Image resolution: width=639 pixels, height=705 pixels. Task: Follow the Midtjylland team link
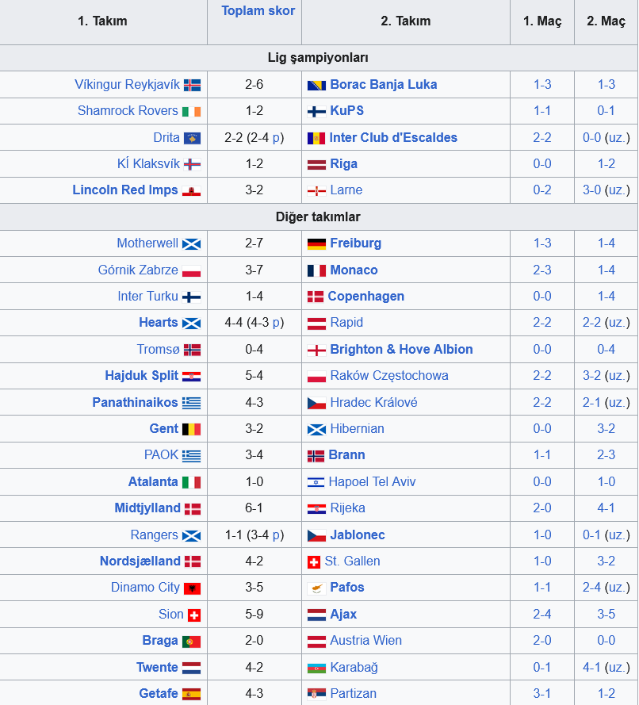147,508
